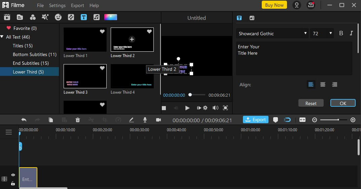
Task: Click the record camera icon in the timeline toolbar
Action: coord(158,120)
